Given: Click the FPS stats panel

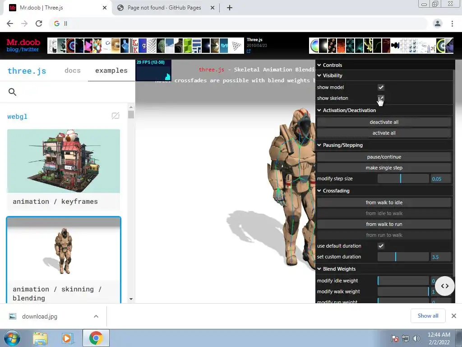Looking at the screenshot, I should click(x=153, y=70).
